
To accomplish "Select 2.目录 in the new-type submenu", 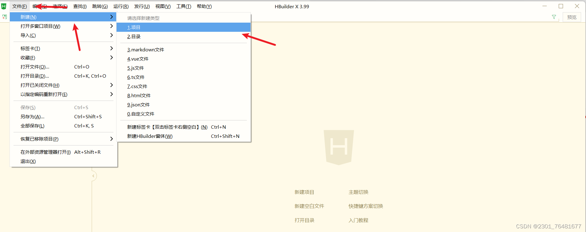I will [184, 37].
